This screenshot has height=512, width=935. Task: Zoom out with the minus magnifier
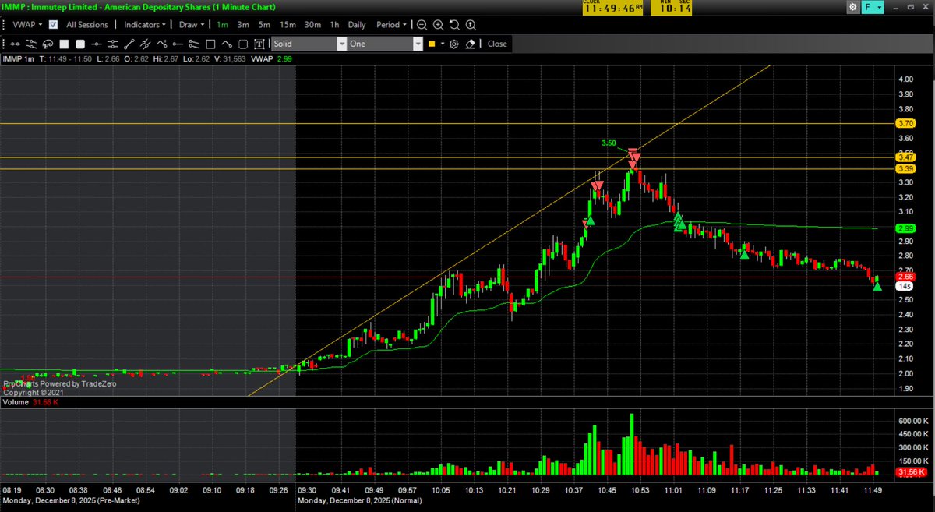[422, 24]
